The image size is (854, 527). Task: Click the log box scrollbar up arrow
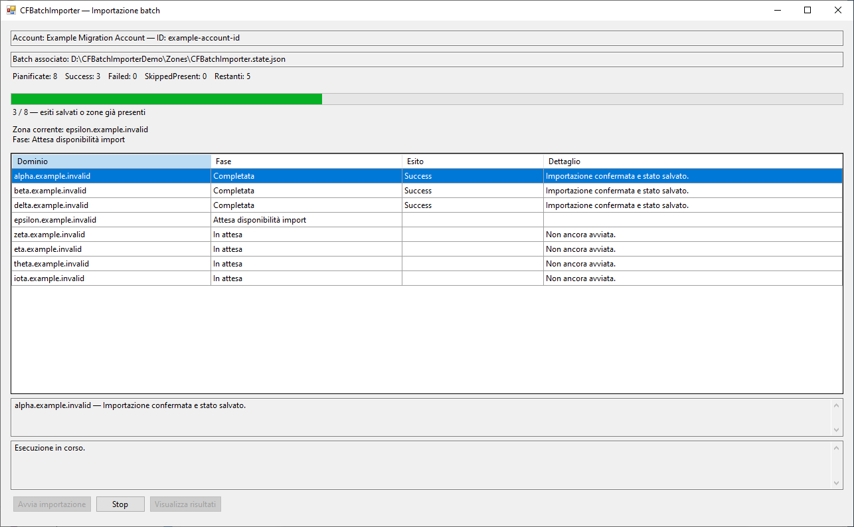click(837, 447)
